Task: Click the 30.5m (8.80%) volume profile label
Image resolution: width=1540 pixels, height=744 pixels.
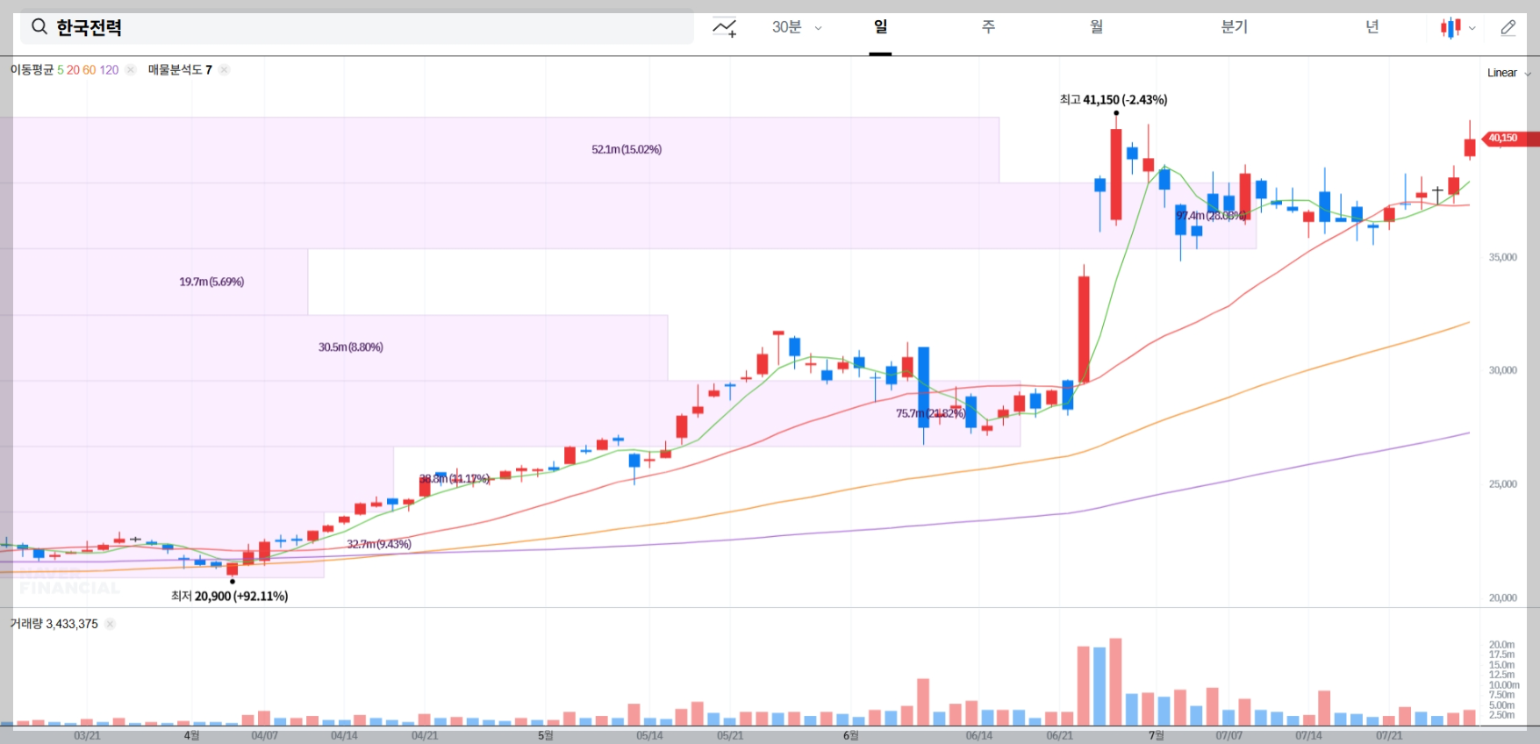Action: click(x=350, y=347)
